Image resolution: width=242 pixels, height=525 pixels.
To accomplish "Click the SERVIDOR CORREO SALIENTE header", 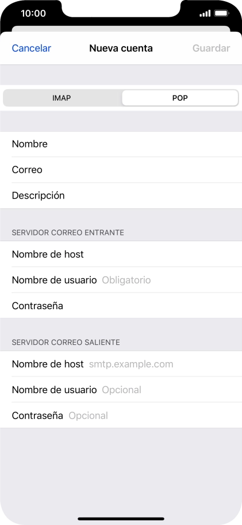I will (66, 342).
